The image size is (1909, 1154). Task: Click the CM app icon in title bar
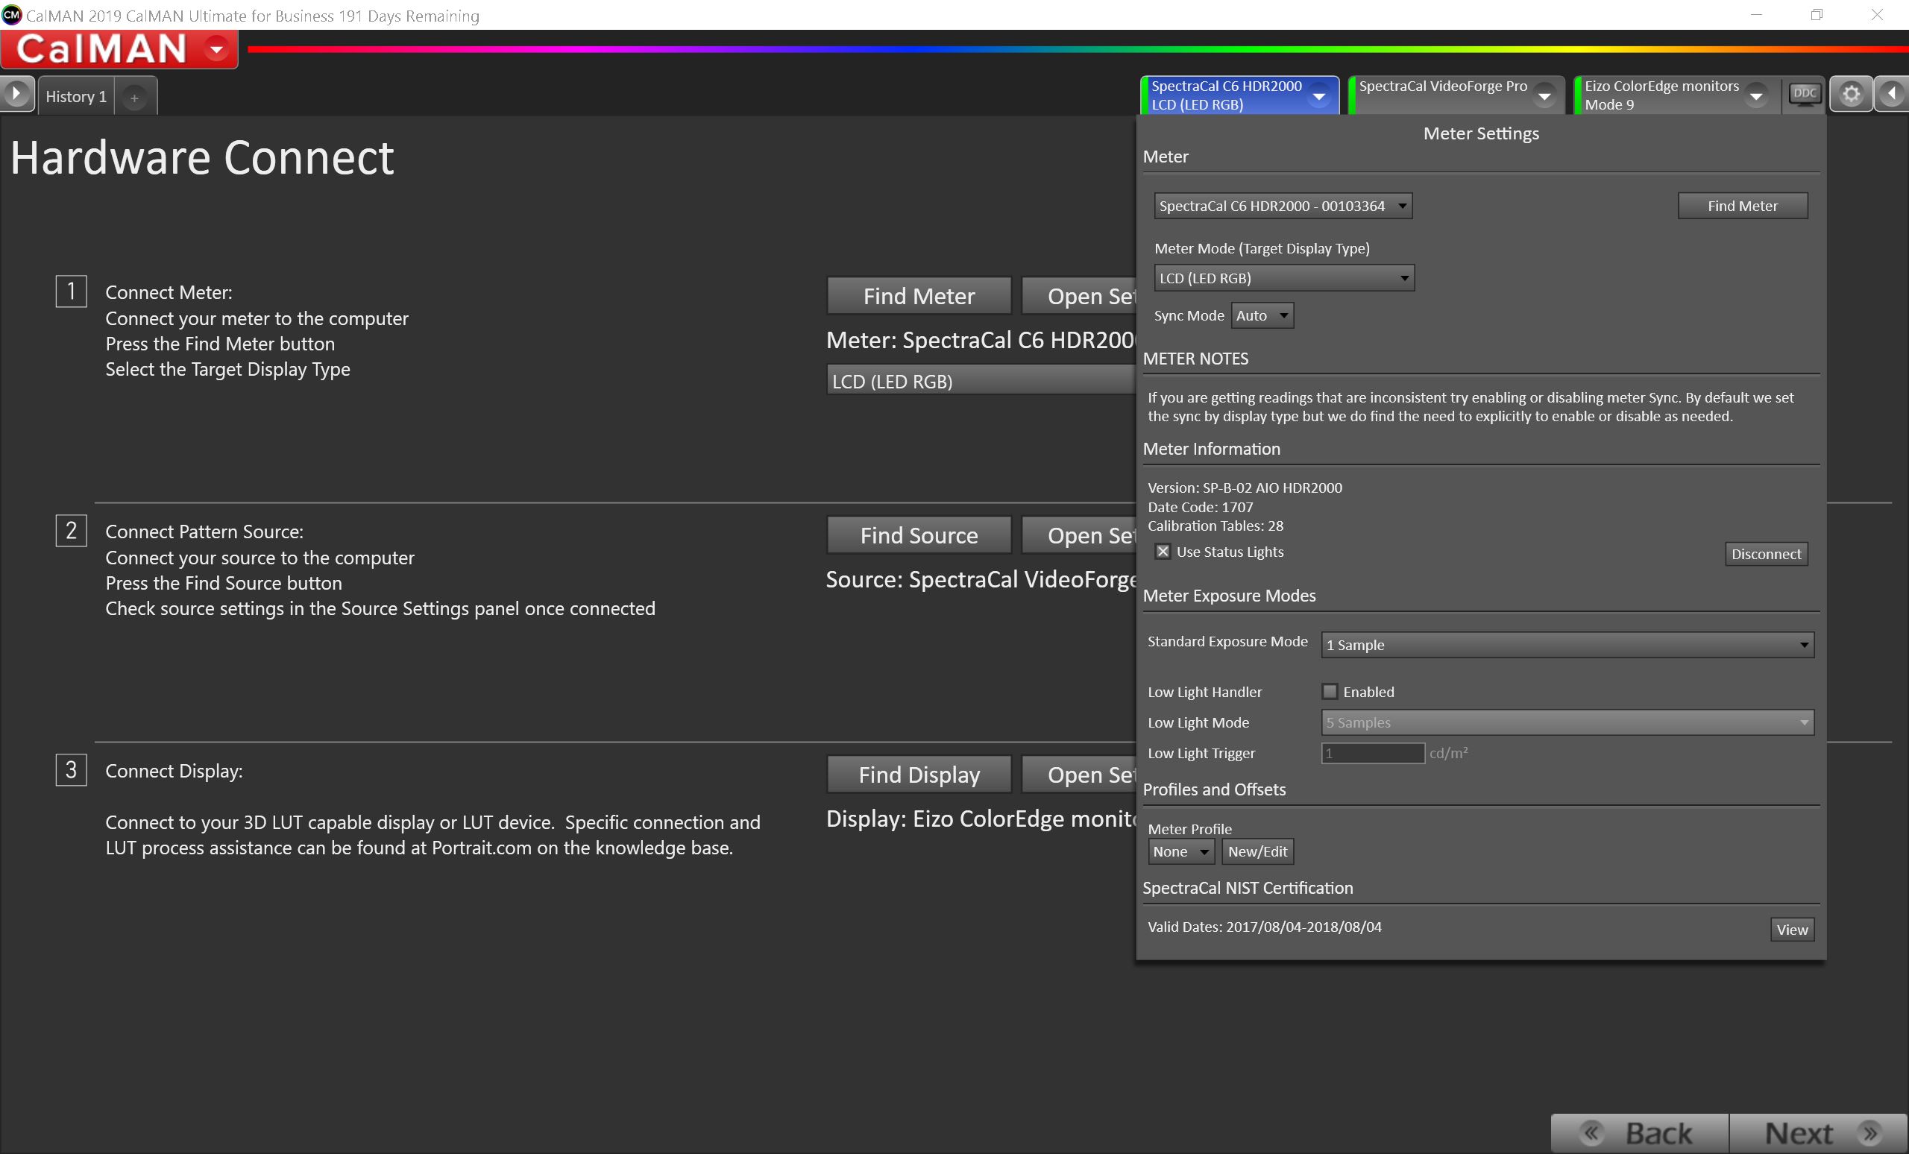(12, 15)
